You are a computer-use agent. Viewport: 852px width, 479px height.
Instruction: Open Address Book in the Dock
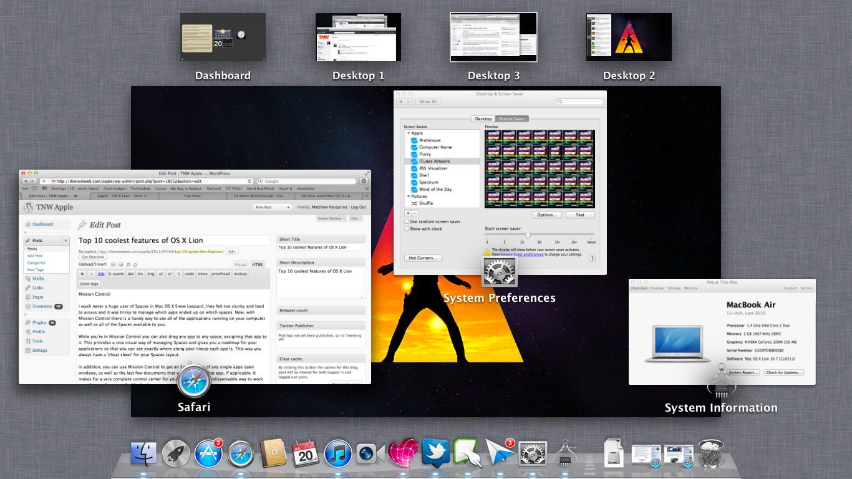273,453
